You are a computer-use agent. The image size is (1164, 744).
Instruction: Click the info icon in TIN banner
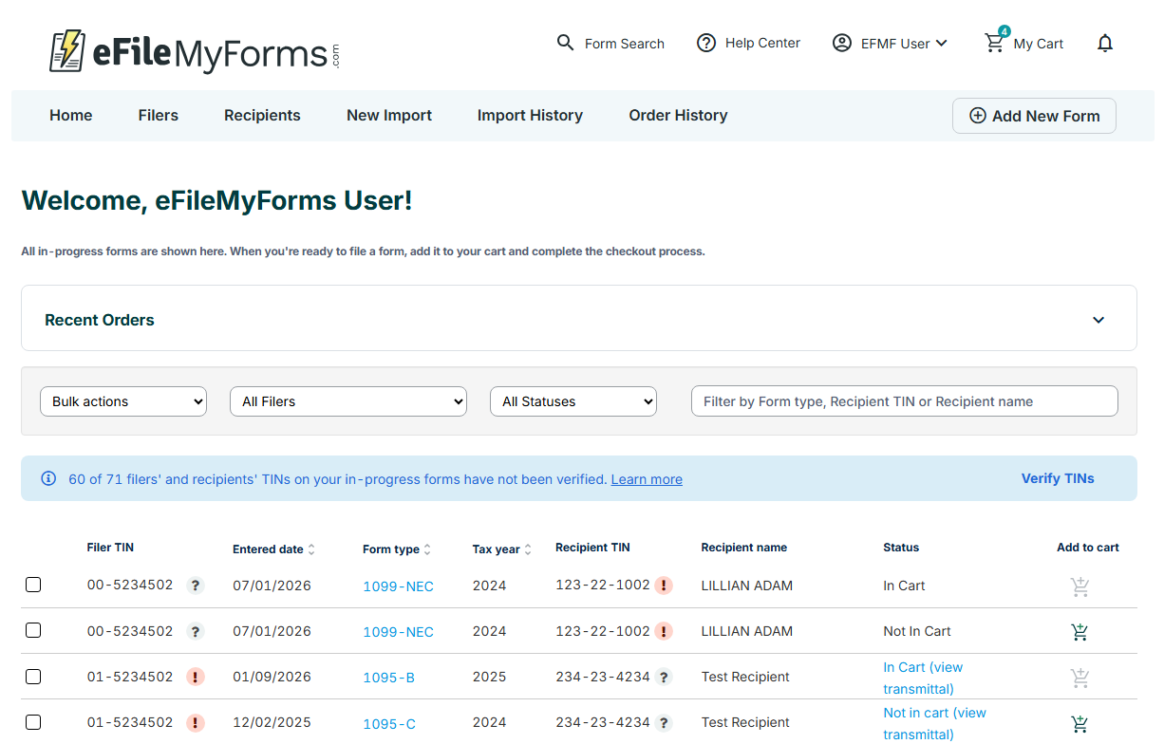click(48, 478)
